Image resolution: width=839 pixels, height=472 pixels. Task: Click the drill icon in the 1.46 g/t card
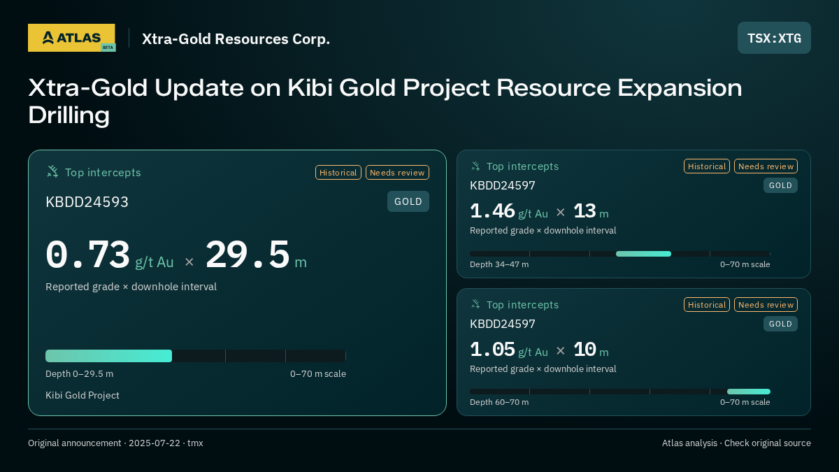click(x=475, y=166)
